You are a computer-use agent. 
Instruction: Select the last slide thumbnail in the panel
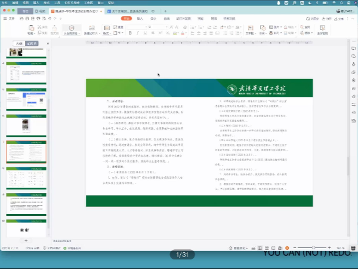pos(26,230)
